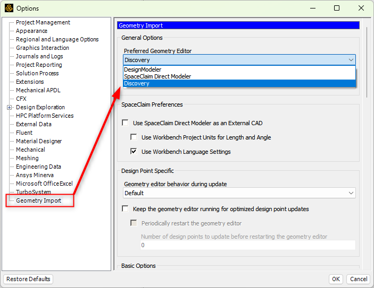Select Appearance in the options tree
374x288 pixels.
31,31
